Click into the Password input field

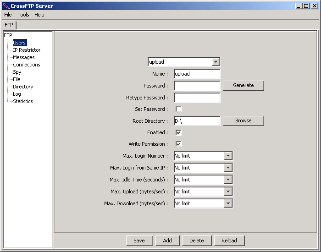point(197,86)
